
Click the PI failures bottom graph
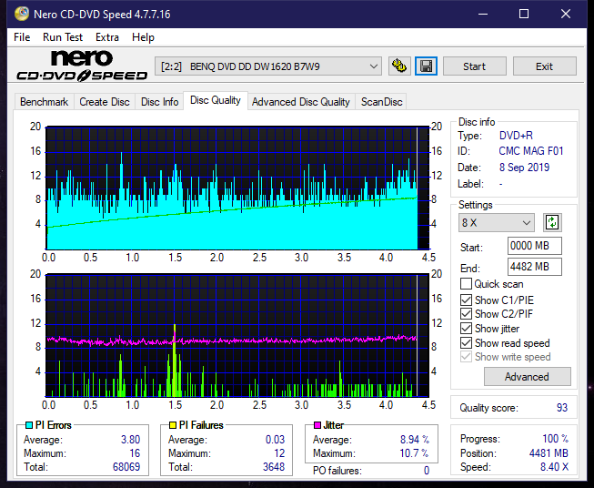237,336
